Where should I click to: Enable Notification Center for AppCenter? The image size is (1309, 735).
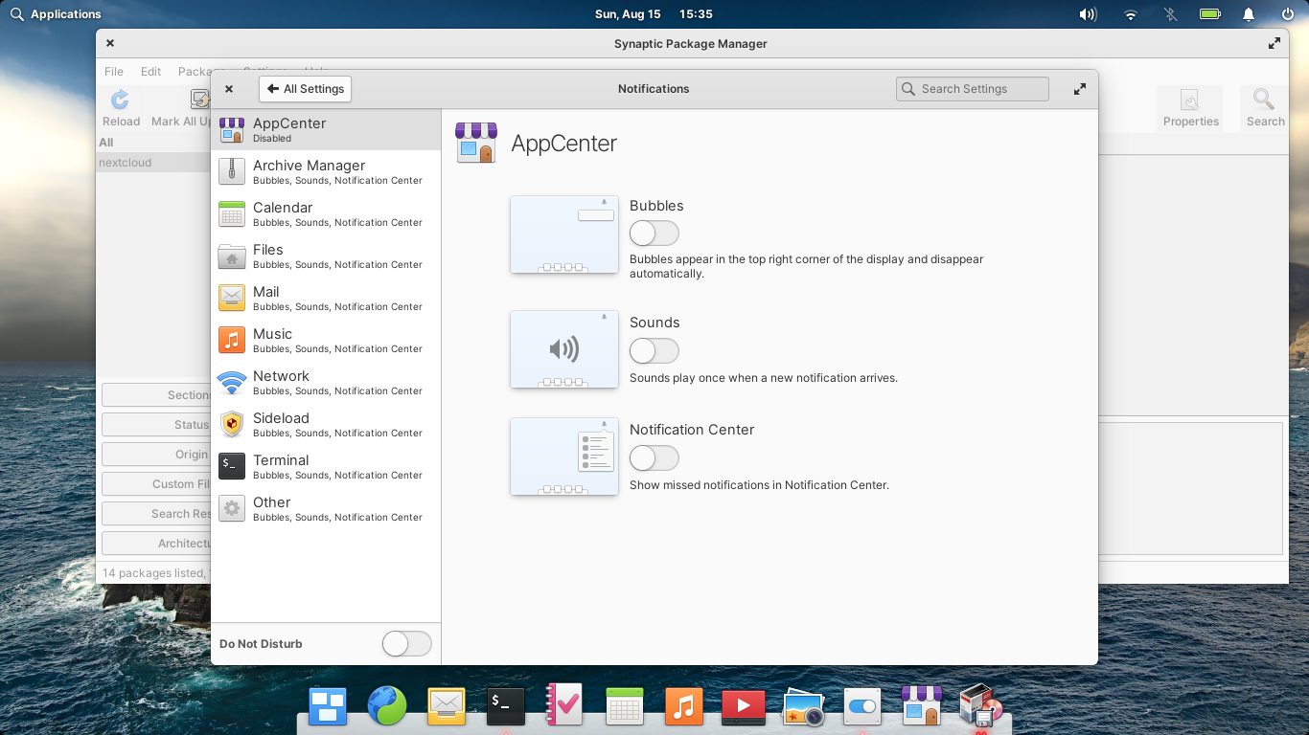click(x=654, y=457)
